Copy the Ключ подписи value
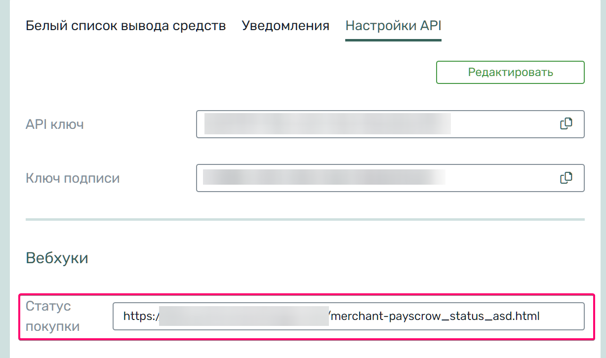This screenshot has width=606, height=358. 566,177
